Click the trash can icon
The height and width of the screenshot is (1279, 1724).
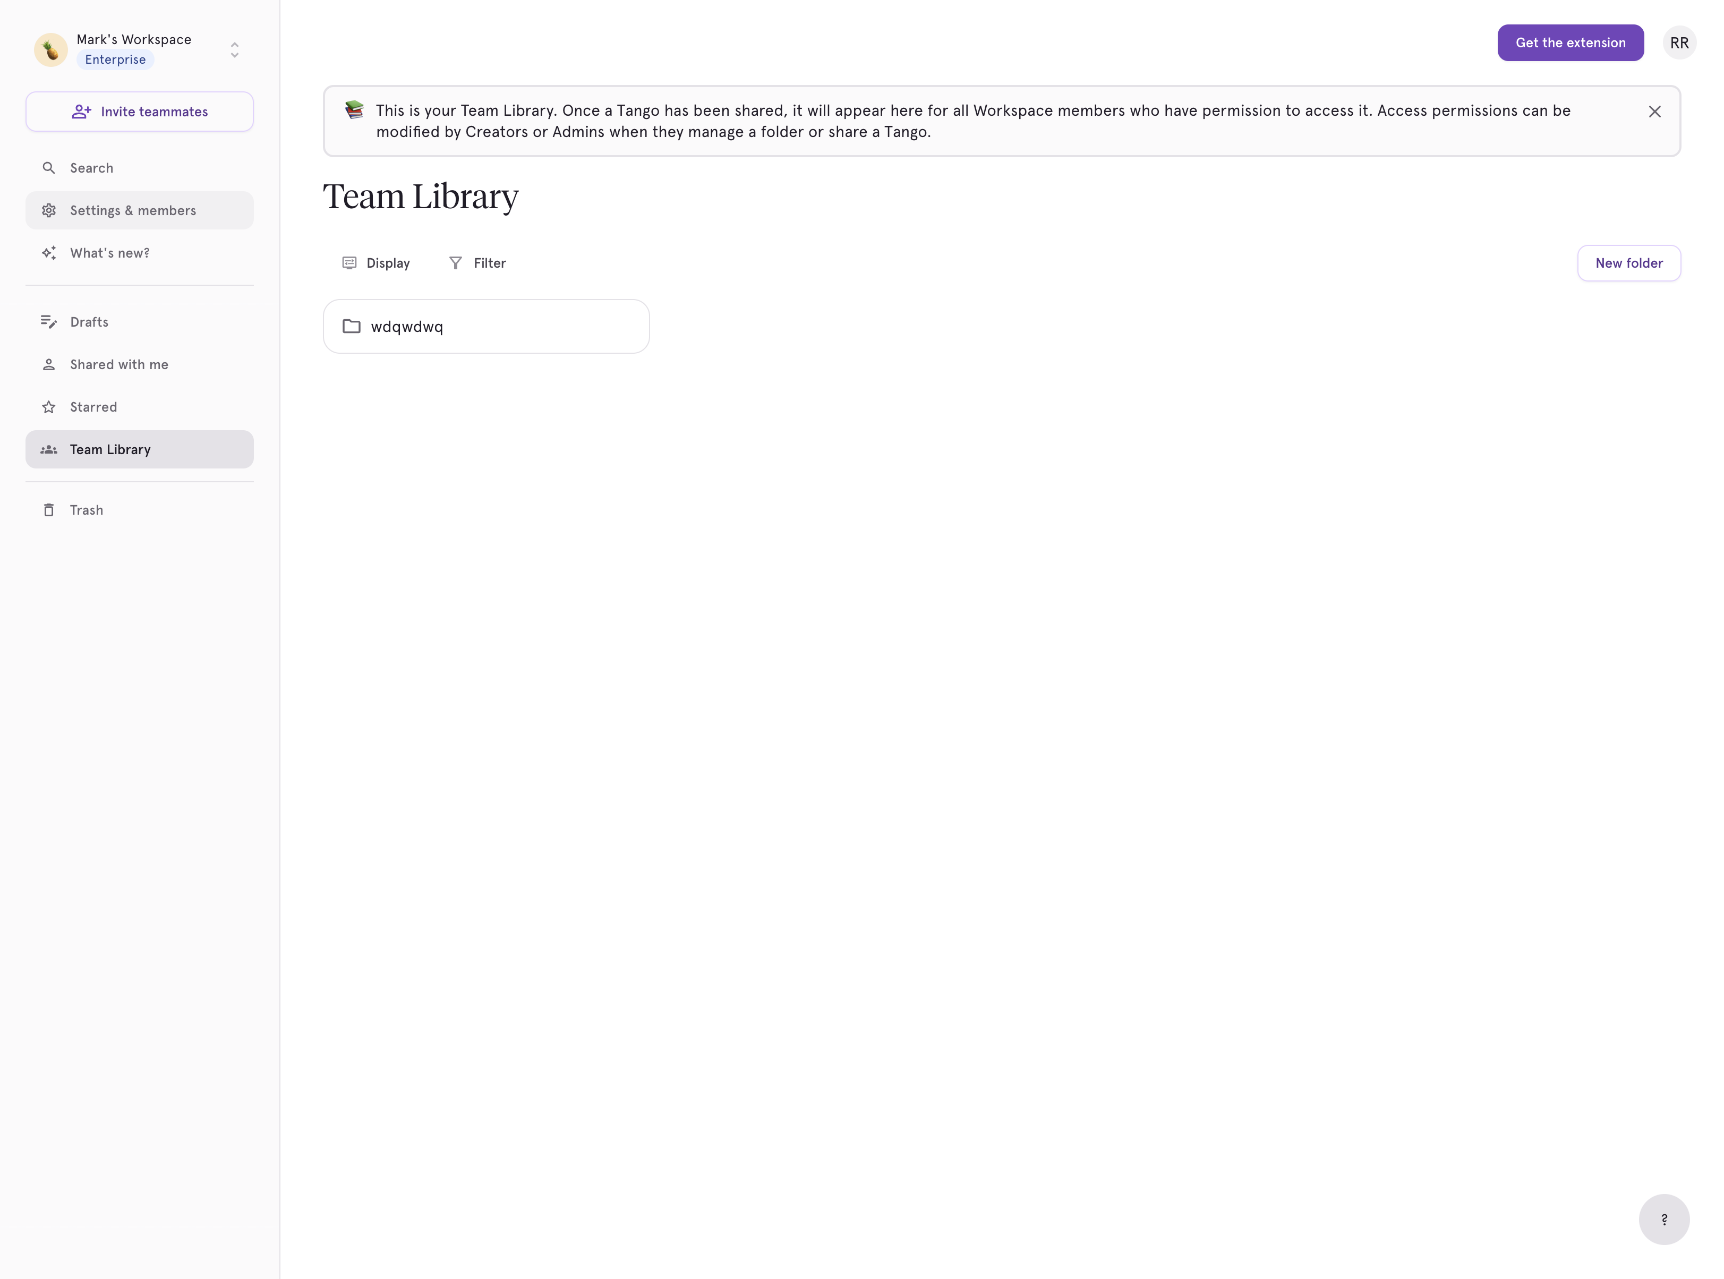pos(49,510)
